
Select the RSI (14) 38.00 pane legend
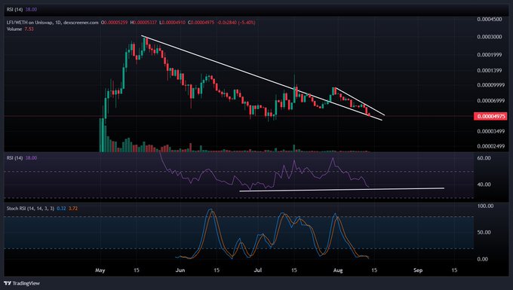click(x=22, y=157)
